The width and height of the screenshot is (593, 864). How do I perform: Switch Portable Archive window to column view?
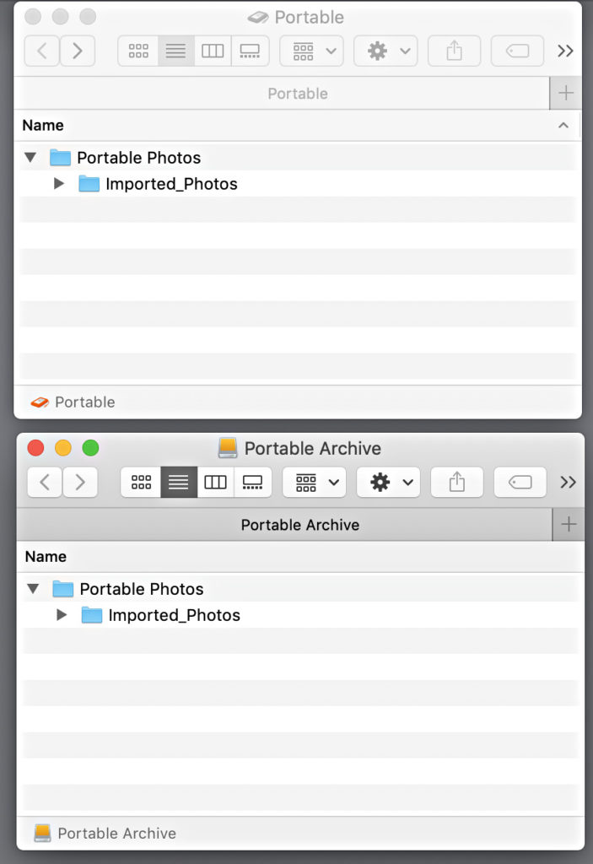pos(216,482)
